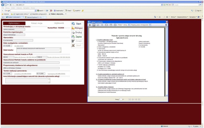
Task: Go to the first page in the print preview
Action: (x=130, y=99)
